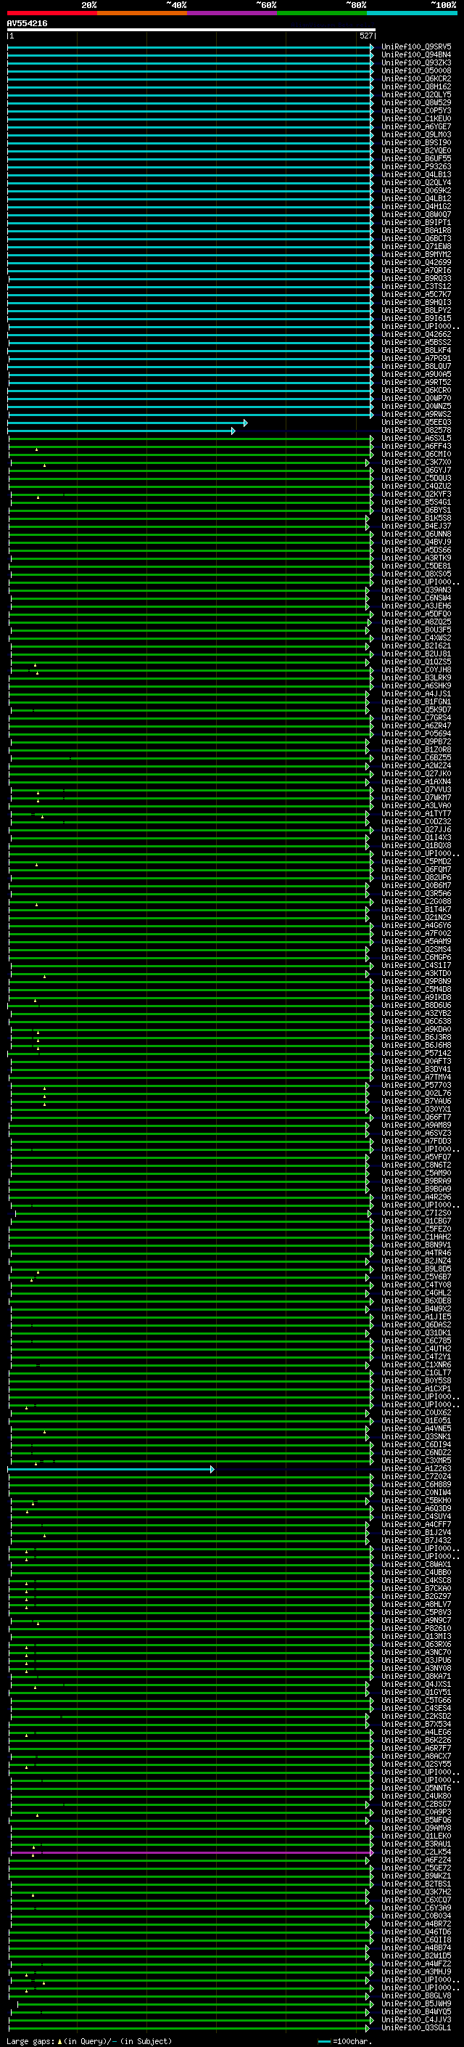
Task: Open hit UniRef100_Q9SRV5
Action: [416, 47]
